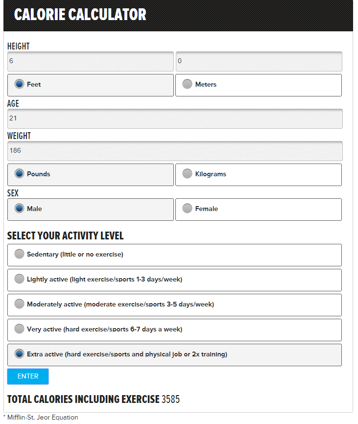The image size is (358, 424).
Task: Click the blue ENTER button
Action: [28, 377]
